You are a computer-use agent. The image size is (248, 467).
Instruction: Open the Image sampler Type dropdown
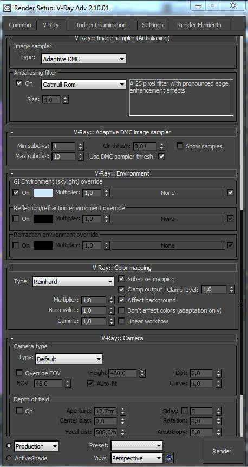coord(83,59)
